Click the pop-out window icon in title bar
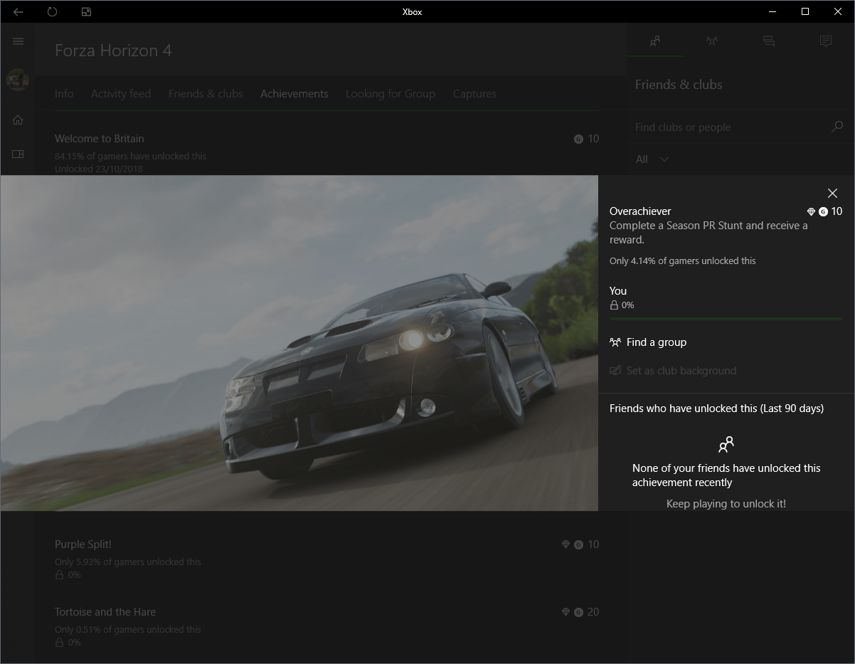The width and height of the screenshot is (855, 664). click(x=86, y=11)
